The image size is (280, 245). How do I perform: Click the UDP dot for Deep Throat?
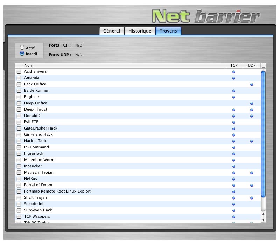coord(252,110)
